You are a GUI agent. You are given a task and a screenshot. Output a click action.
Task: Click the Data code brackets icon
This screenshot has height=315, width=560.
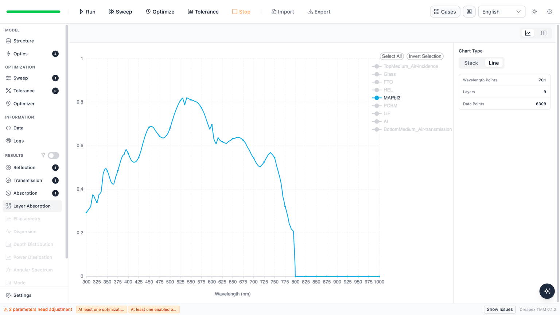click(8, 128)
